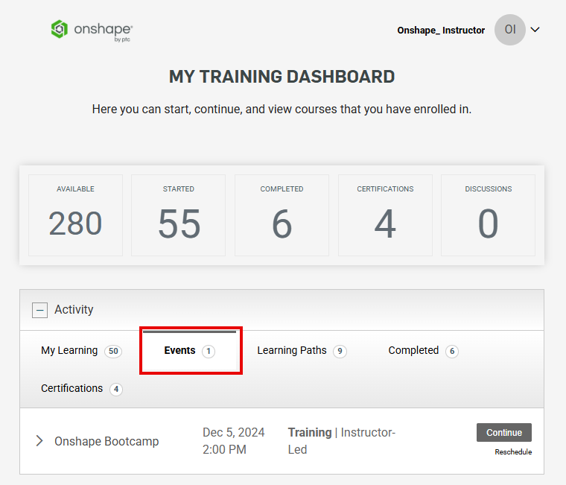Screen dimensions: 566x485
Task: Open the Completed tab with 6 items
Action: (x=423, y=351)
